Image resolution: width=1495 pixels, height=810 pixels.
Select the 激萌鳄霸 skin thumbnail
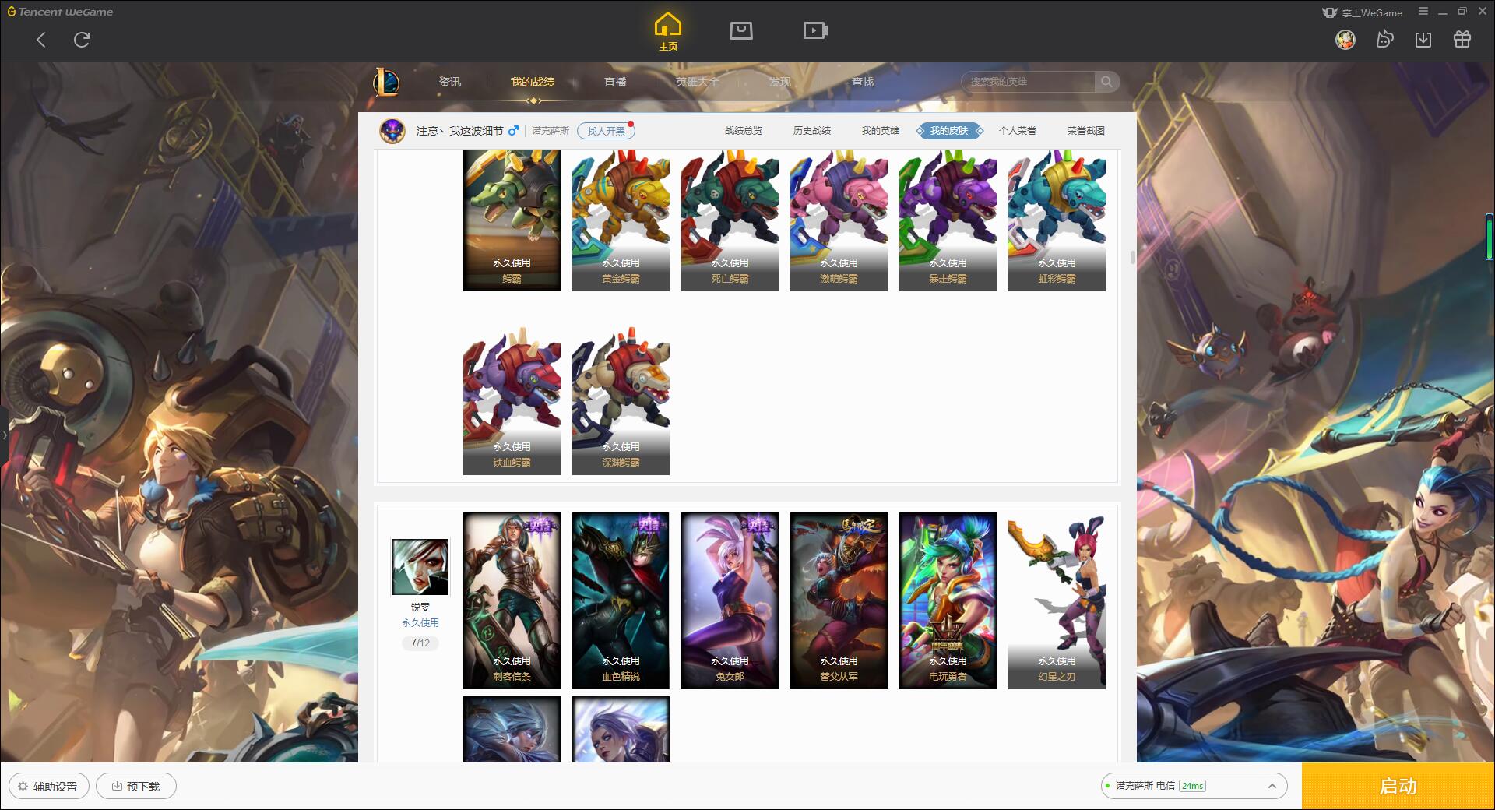click(x=839, y=220)
